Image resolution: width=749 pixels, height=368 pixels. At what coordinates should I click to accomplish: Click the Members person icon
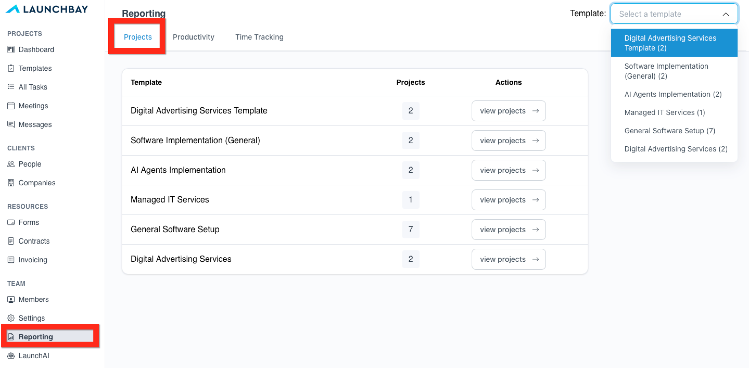tap(11, 300)
